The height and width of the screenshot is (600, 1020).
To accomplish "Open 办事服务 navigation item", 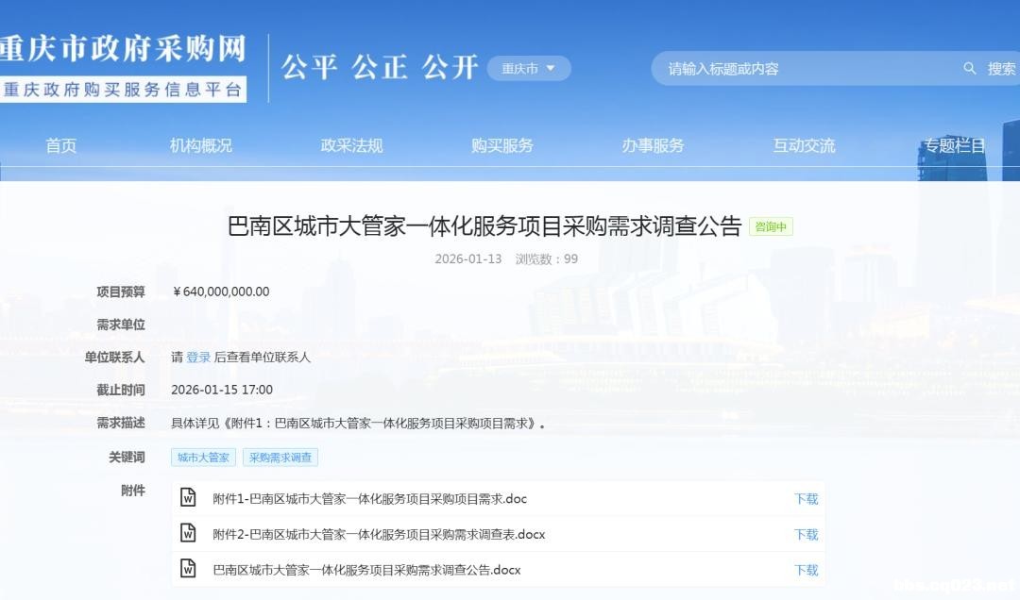I will point(653,145).
